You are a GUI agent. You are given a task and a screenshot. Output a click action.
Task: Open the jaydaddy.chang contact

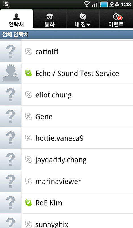click(66, 160)
